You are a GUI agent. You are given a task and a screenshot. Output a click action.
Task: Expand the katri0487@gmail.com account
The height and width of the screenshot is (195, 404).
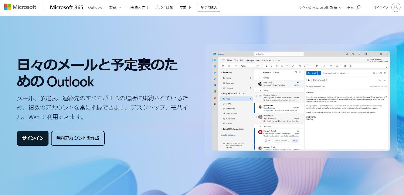[222, 129]
